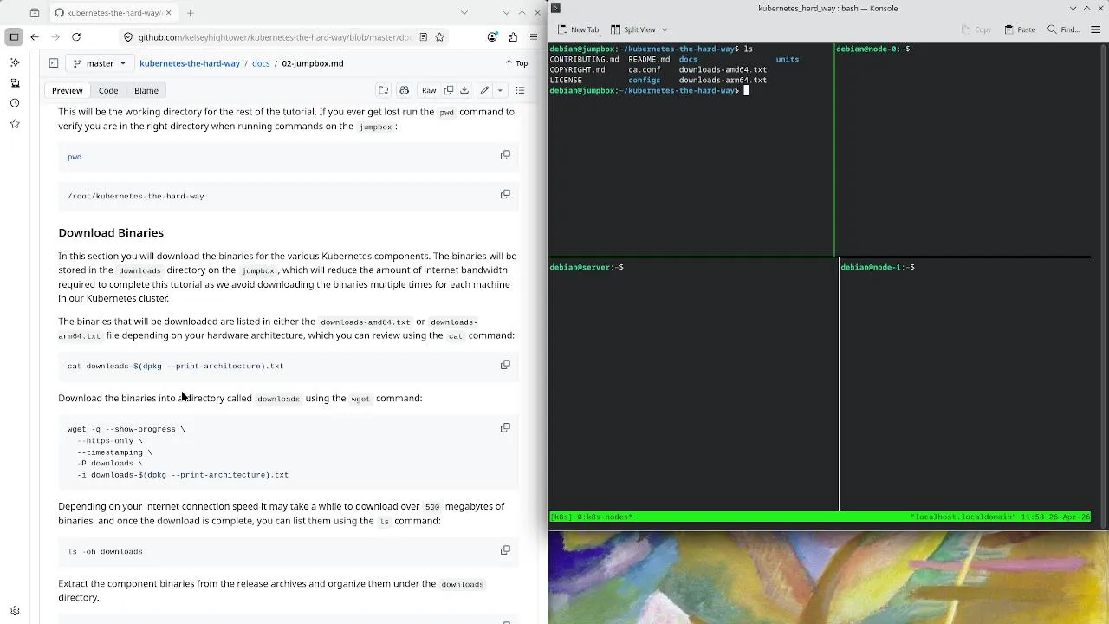Click the Download Binaries heading

(111, 232)
